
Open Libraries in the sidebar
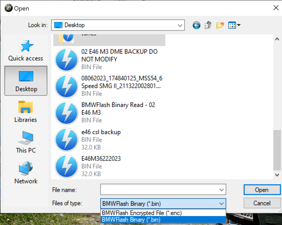tap(26, 112)
